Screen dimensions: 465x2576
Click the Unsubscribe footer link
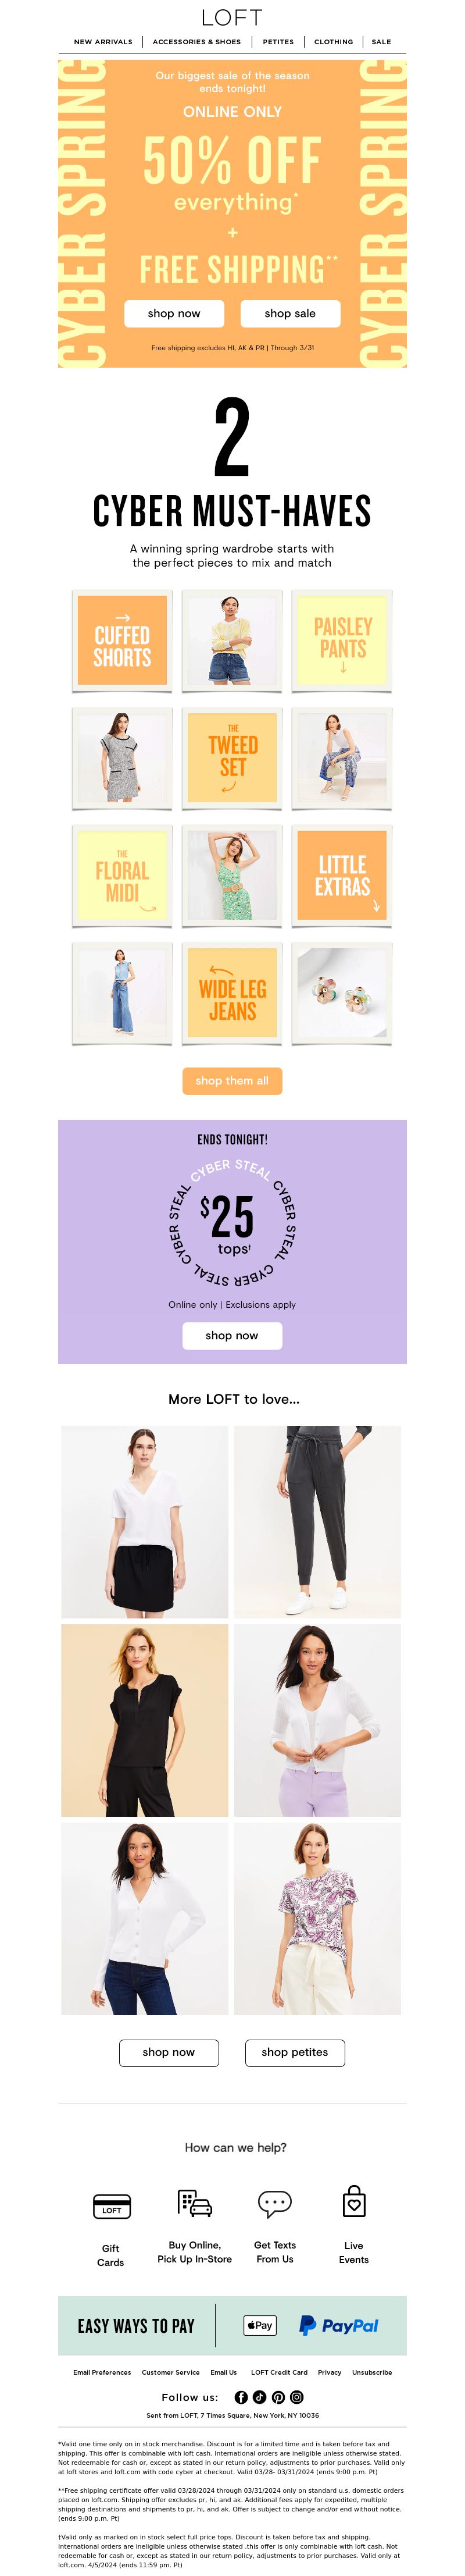point(372,2372)
